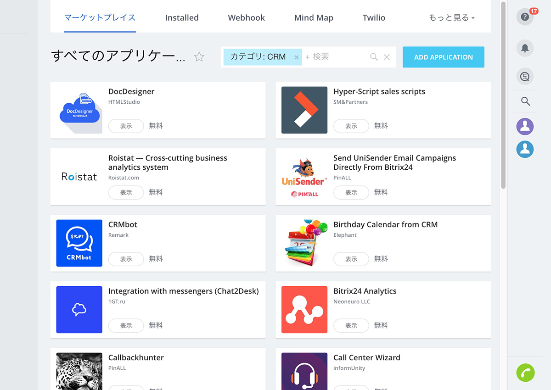The width and height of the screenshot is (551, 390).
Task: Mark page as favorite with star icon
Action: point(199,57)
